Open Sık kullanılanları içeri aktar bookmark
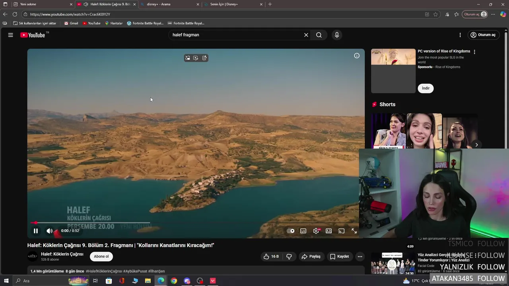Screen dimensions: 509x286 click(x=35, y=23)
